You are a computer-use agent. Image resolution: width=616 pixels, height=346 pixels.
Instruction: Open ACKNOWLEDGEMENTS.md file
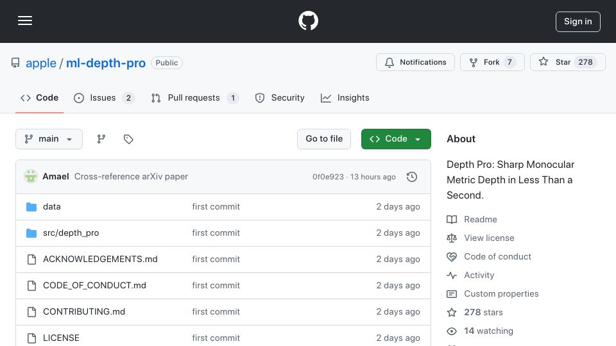100,259
